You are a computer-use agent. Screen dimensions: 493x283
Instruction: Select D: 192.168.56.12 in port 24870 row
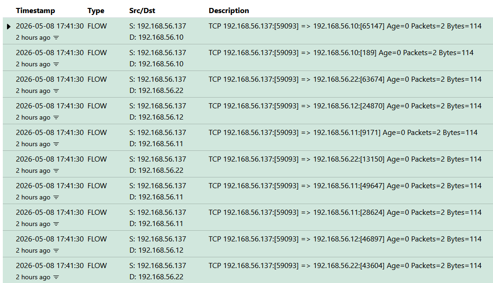click(x=156, y=117)
